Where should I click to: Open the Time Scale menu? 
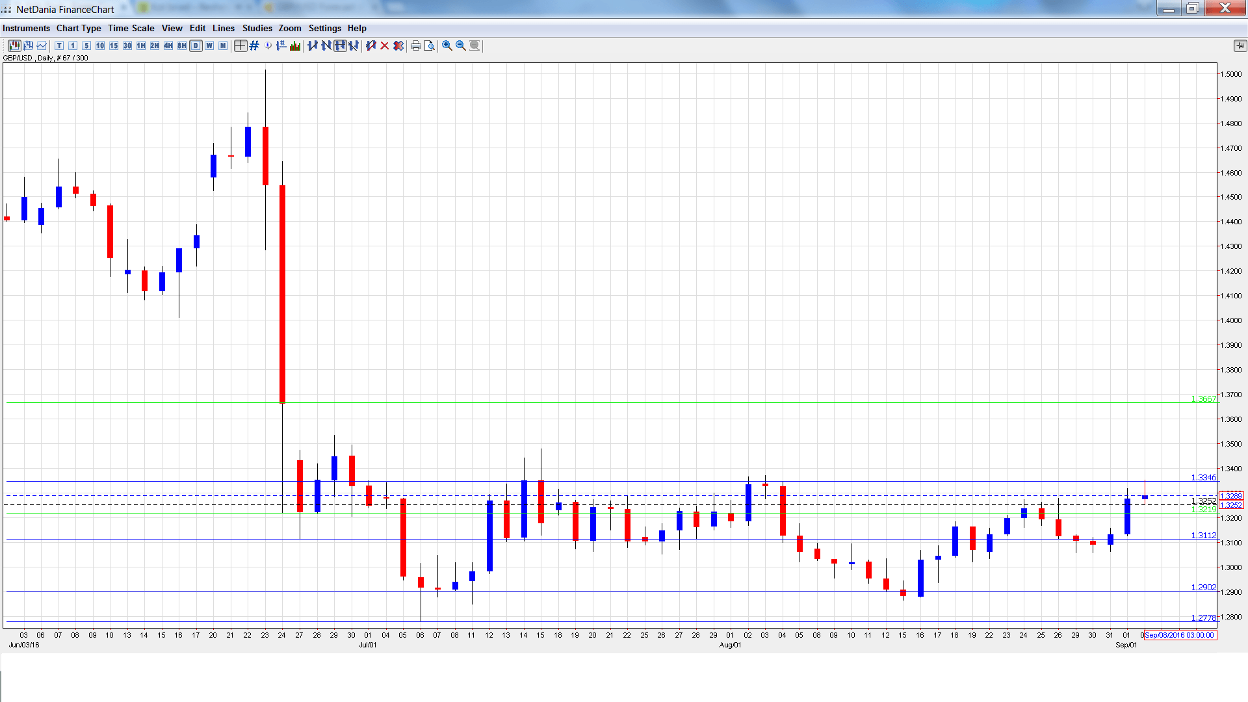click(x=131, y=28)
